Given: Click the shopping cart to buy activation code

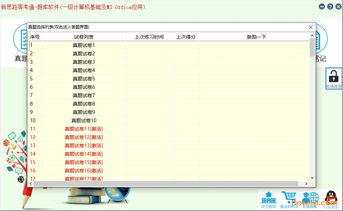Looking at the screenshot, I should pos(289,197).
